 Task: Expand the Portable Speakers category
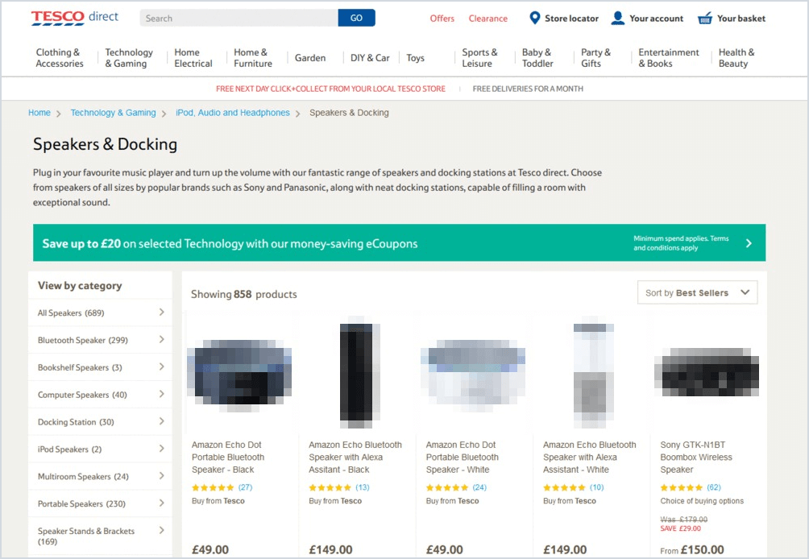(161, 503)
